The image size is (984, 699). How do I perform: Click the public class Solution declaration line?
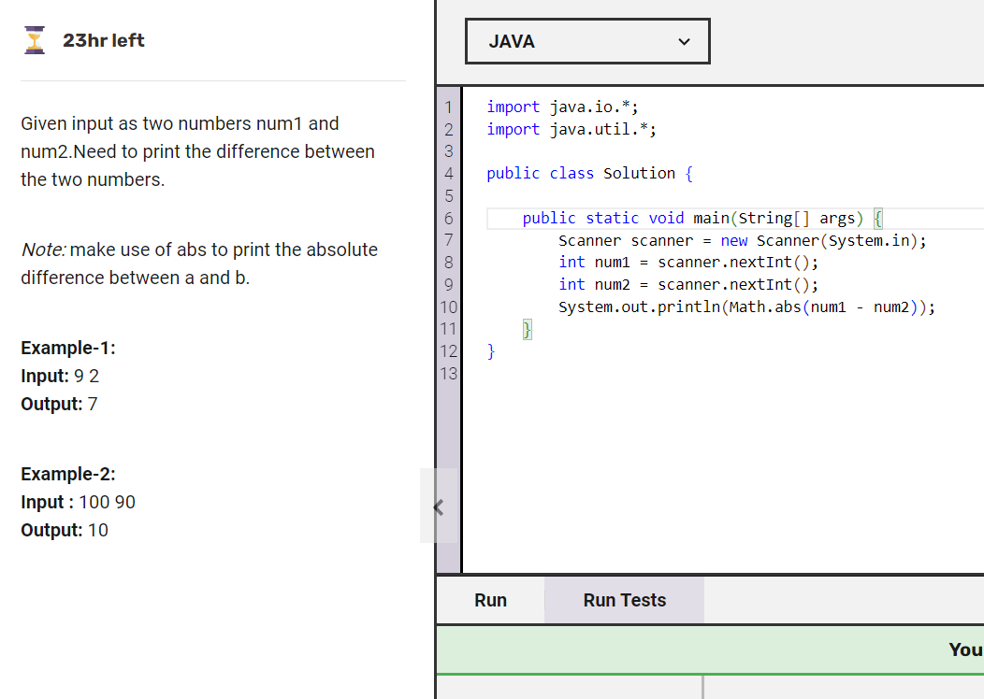click(x=586, y=173)
